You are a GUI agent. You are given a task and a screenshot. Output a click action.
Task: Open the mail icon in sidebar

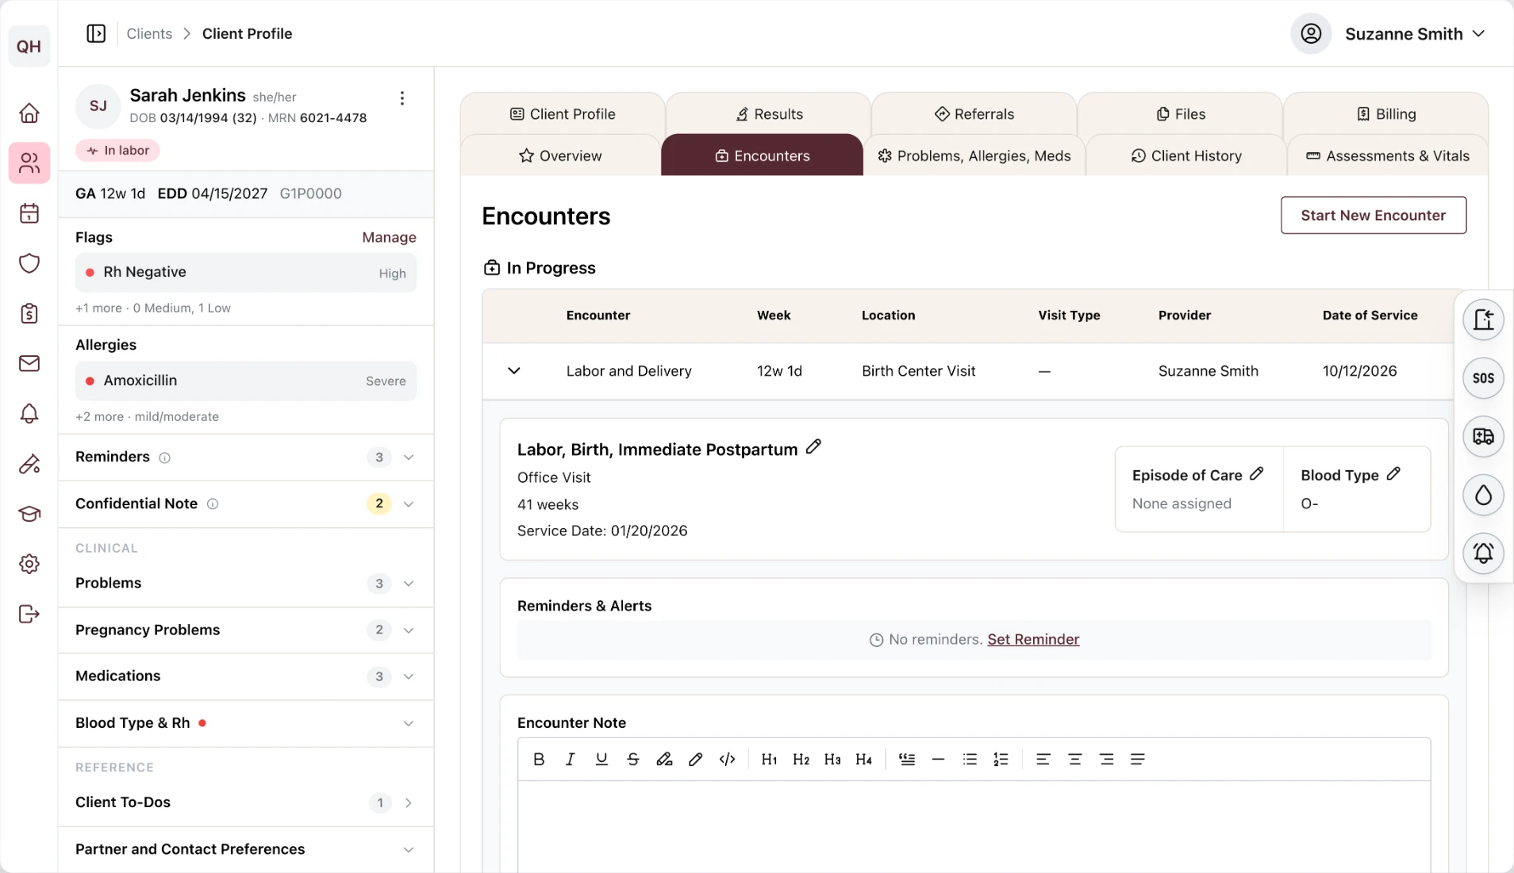point(29,363)
